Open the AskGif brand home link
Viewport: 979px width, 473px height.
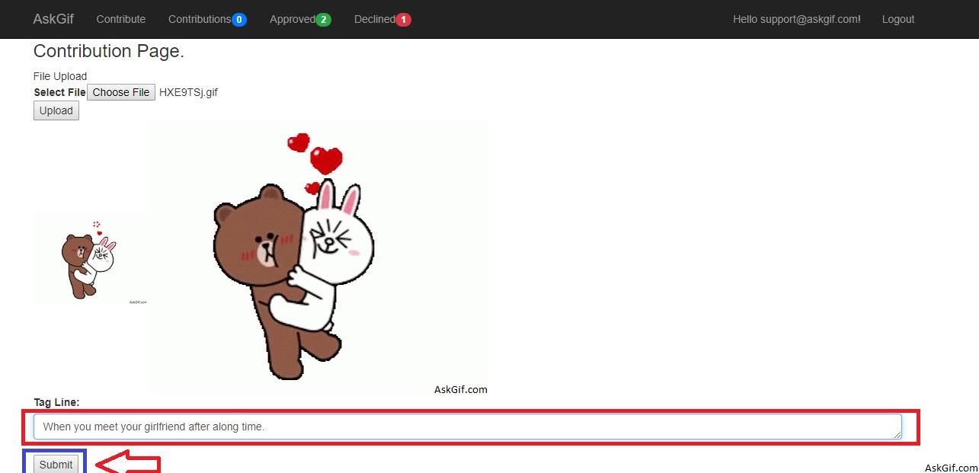[x=53, y=19]
